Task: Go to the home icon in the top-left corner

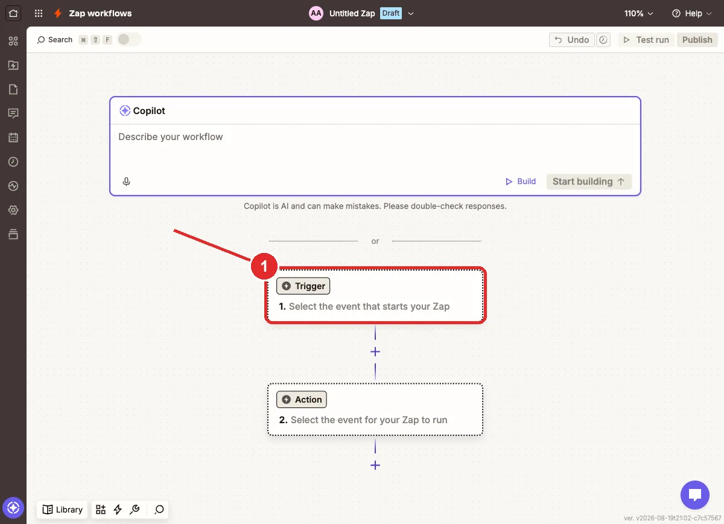Action: click(x=13, y=13)
